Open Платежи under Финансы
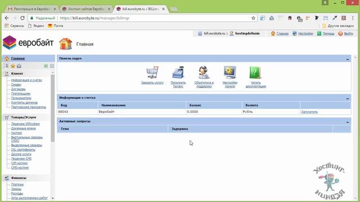This screenshot has width=360, height=202. (17, 185)
